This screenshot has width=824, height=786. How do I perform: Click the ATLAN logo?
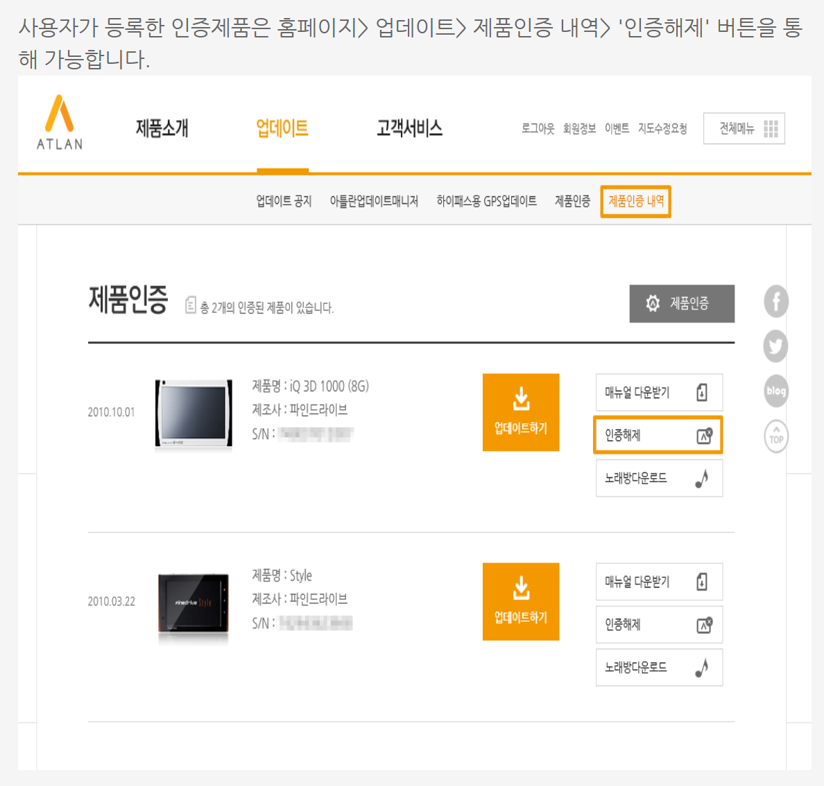click(x=60, y=123)
